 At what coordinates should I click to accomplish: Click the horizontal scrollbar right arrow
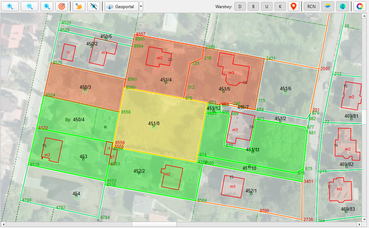[359, 224]
